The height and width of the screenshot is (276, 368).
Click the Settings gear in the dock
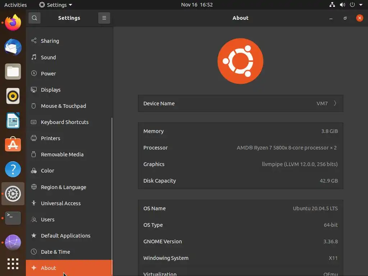coord(13,194)
